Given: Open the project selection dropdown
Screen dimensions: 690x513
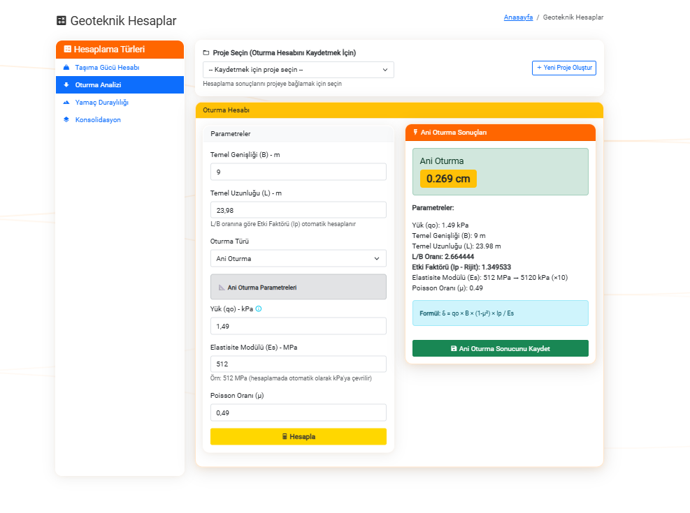Looking at the screenshot, I should tap(299, 70).
